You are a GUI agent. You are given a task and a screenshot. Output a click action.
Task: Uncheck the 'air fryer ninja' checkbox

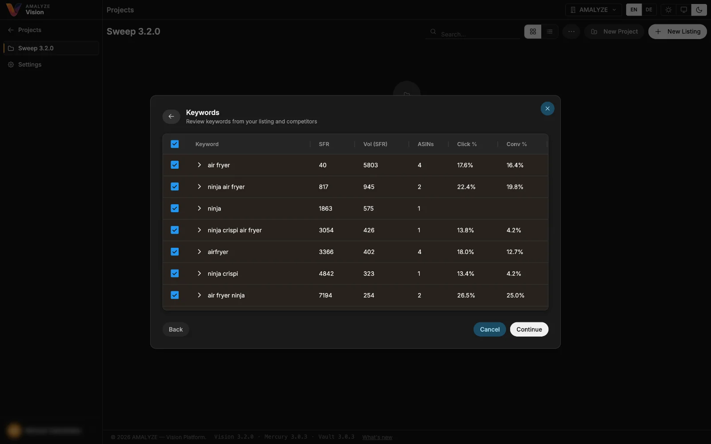175,295
